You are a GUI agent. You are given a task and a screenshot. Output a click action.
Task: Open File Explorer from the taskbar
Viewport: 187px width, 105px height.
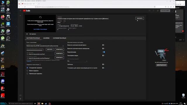tap(42, 104)
